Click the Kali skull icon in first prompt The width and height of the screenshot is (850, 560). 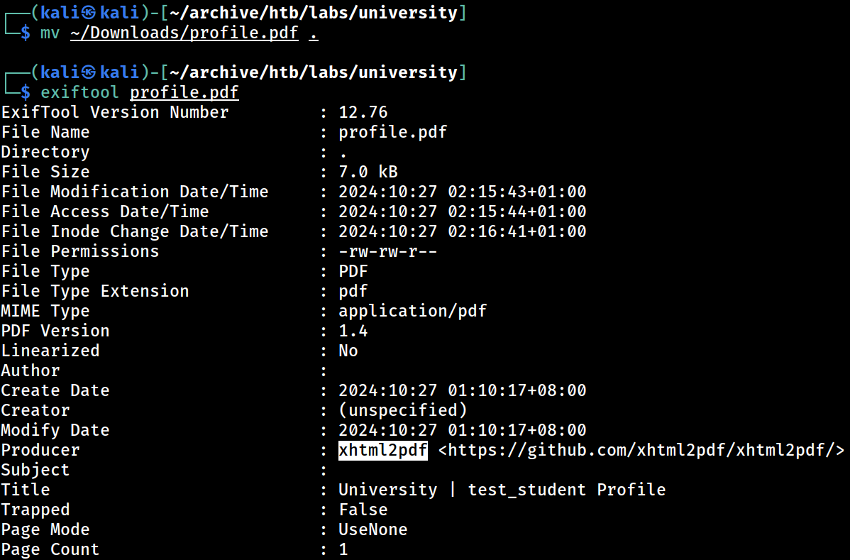(90, 13)
